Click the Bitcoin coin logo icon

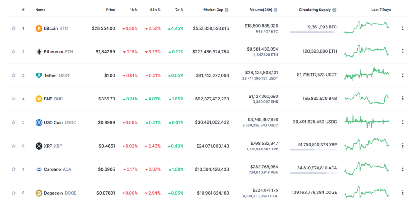39,28
